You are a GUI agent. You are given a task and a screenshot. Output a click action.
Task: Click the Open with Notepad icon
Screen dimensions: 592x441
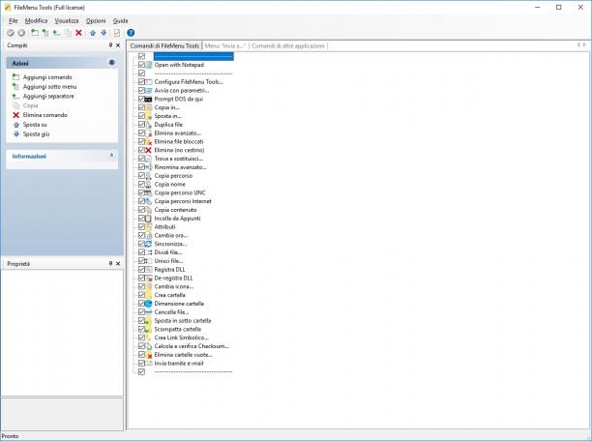click(149, 65)
